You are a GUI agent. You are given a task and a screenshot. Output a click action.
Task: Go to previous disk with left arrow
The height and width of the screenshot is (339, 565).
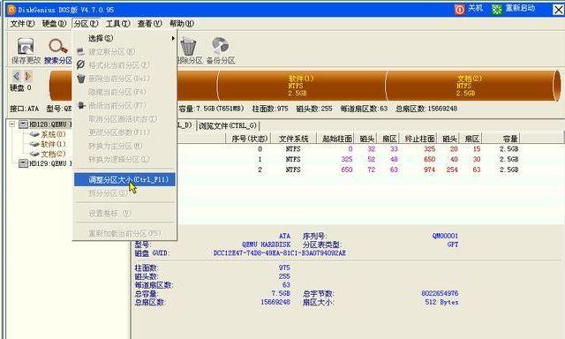(16, 76)
